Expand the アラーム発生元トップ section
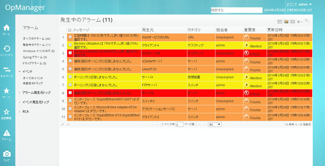Viewport: 325px width, 166px height. 20,93
